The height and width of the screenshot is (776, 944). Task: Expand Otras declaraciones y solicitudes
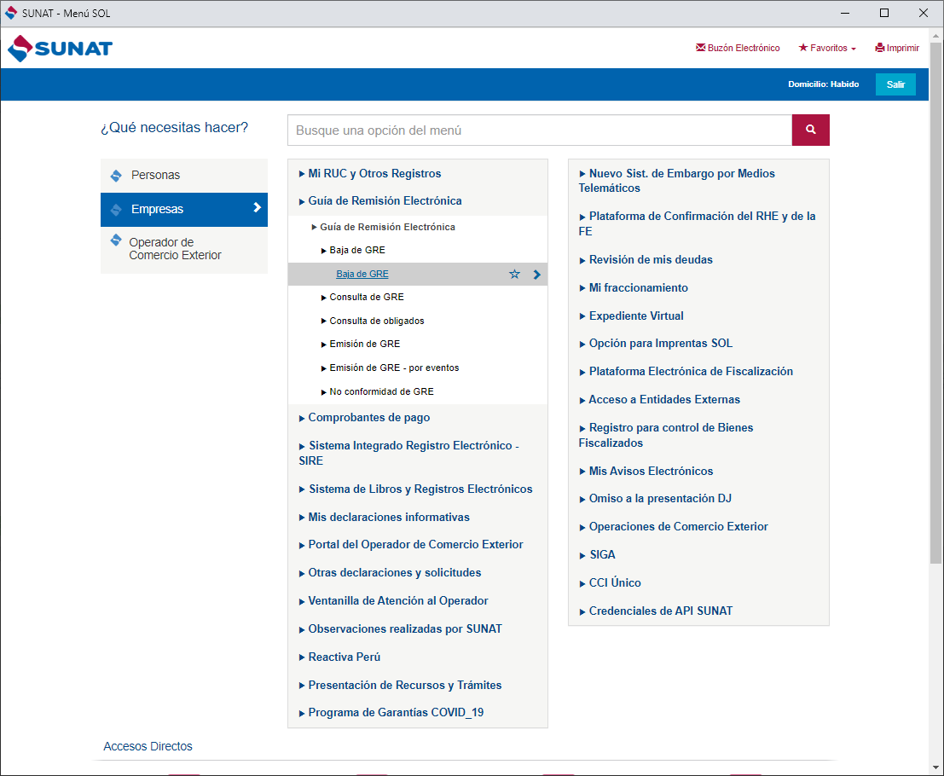pos(390,572)
